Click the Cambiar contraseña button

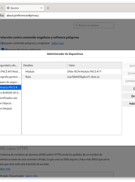pos(129,81)
